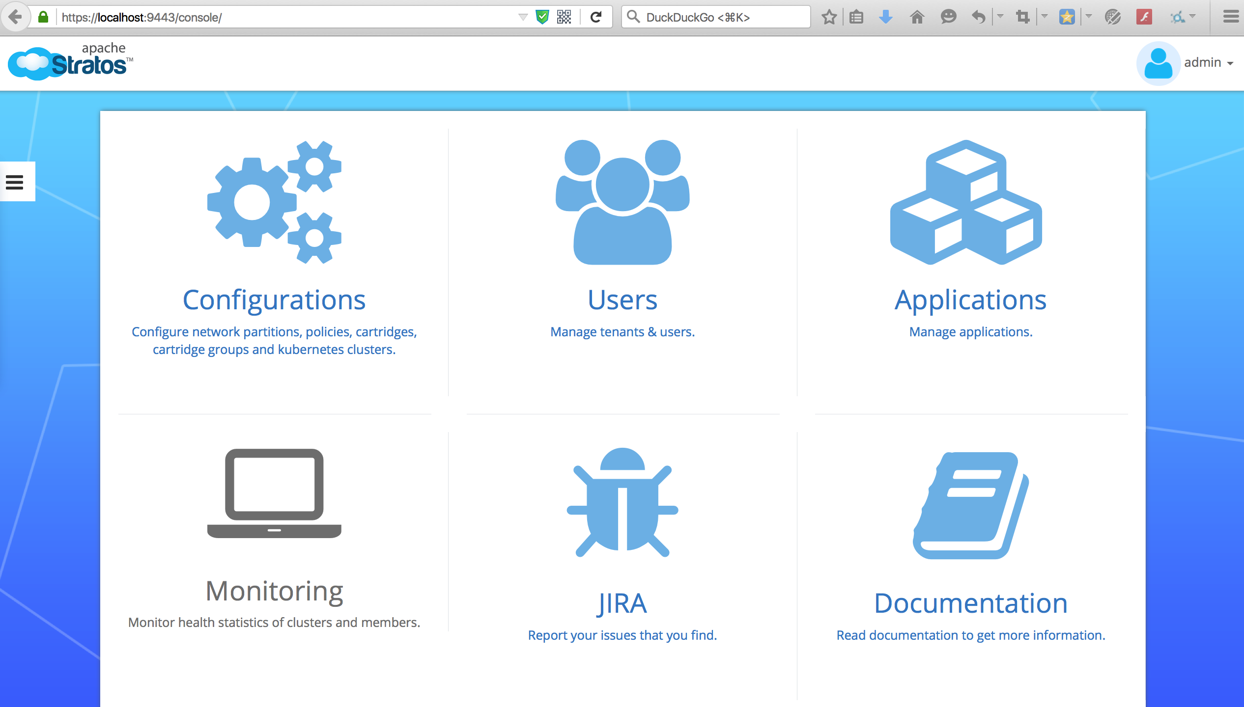Open the browser hamburger menu
The height and width of the screenshot is (707, 1244).
point(1230,17)
